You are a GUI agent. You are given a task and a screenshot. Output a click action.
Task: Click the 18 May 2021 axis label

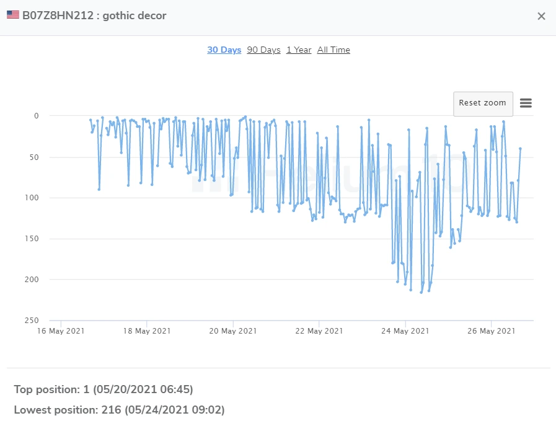click(x=147, y=331)
